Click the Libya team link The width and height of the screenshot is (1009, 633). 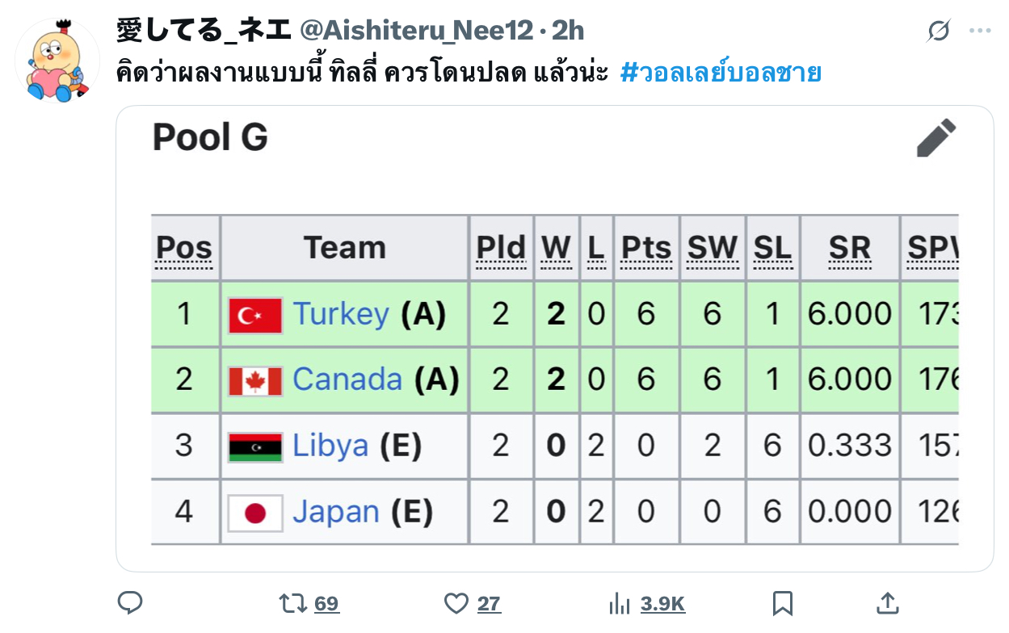(330, 445)
